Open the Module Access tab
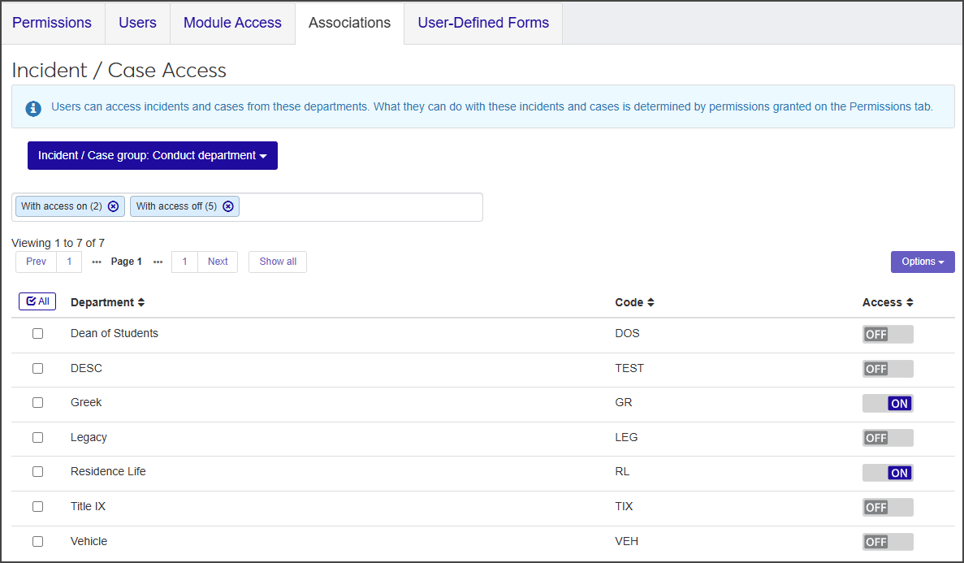This screenshot has width=964, height=563. click(232, 23)
